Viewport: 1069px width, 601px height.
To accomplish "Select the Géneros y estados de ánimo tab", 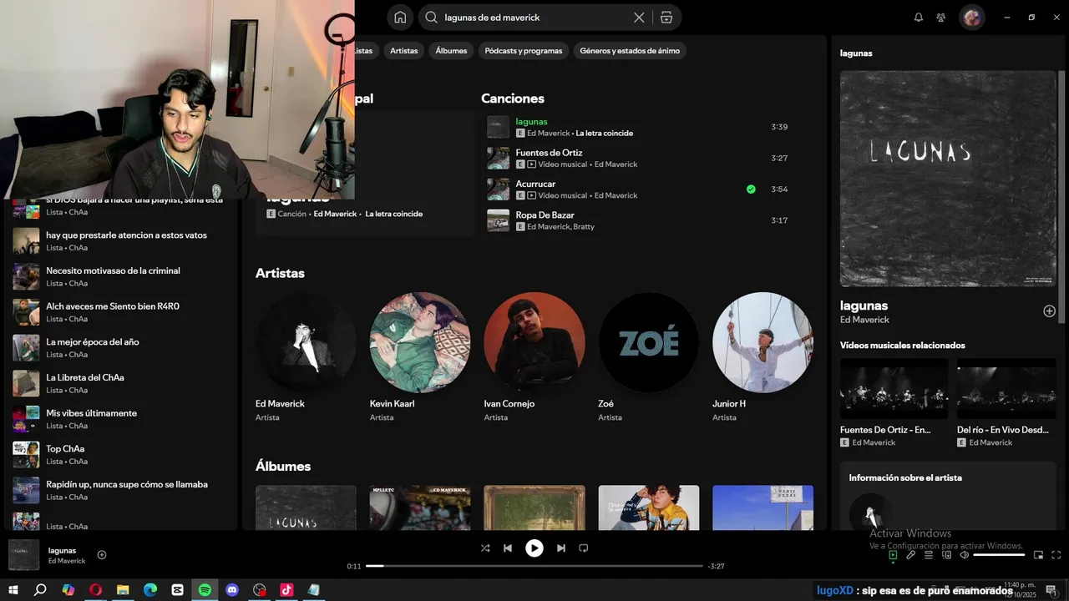I will point(630,51).
